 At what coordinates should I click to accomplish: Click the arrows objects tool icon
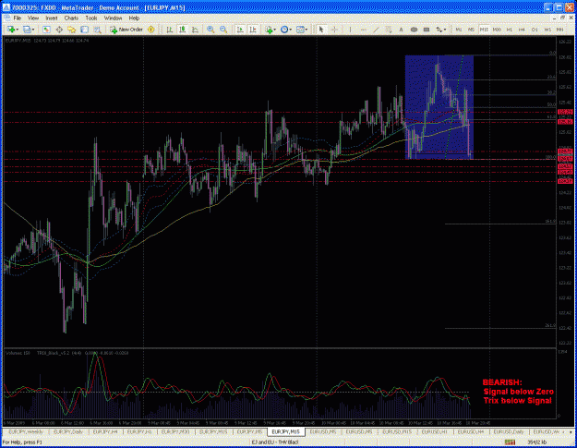click(x=439, y=30)
